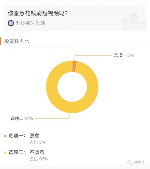150x169 pixels.
Task: Click the orange marker beside 投票数占比
Action: pos(1,41)
